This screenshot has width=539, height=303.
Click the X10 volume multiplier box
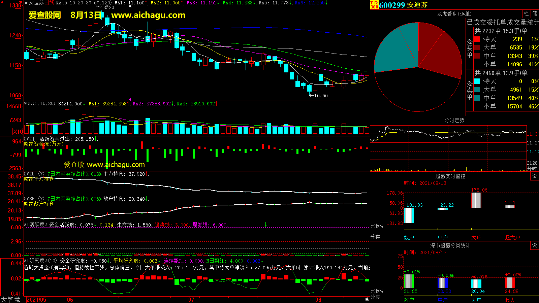click(x=18, y=132)
